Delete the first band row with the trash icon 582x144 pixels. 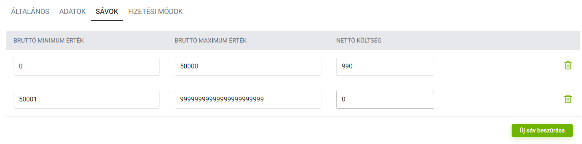tap(568, 66)
